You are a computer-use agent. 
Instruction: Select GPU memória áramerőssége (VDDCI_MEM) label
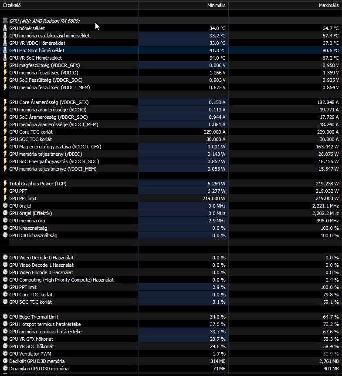(x=54, y=125)
